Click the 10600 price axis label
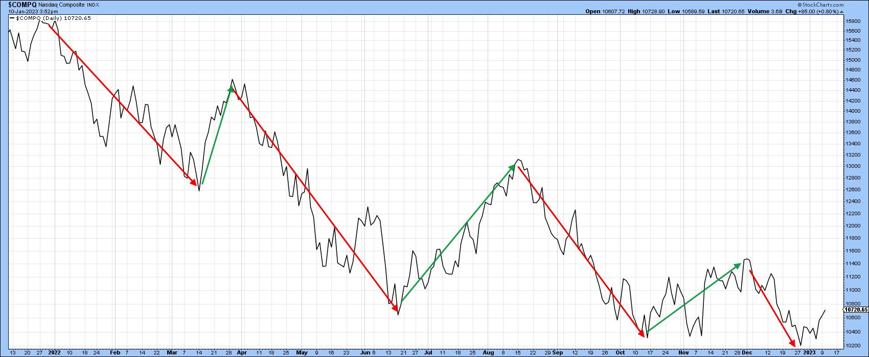Image resolution: width=869 pixels, height=357 pixels. (x=853, y=317)
